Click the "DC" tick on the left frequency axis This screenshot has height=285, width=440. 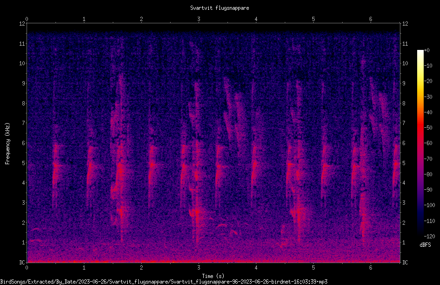click(x=22, y=262)
